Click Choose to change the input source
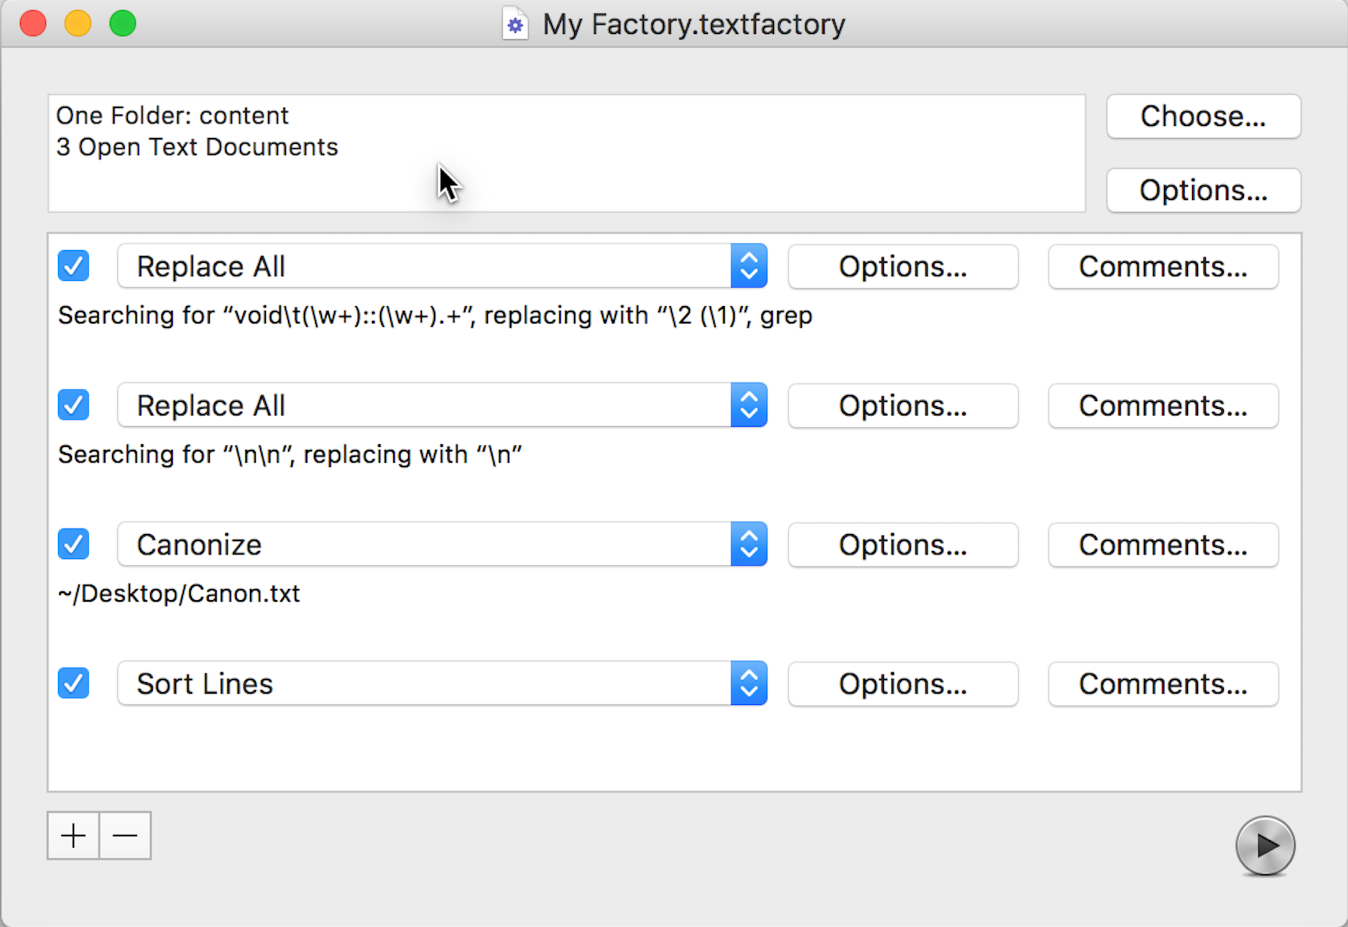This screenshot has height=927, width=1348. [1203, 116]
